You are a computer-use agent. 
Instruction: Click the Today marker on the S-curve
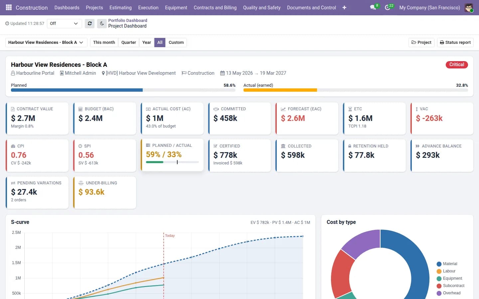(x=170, y=236)
